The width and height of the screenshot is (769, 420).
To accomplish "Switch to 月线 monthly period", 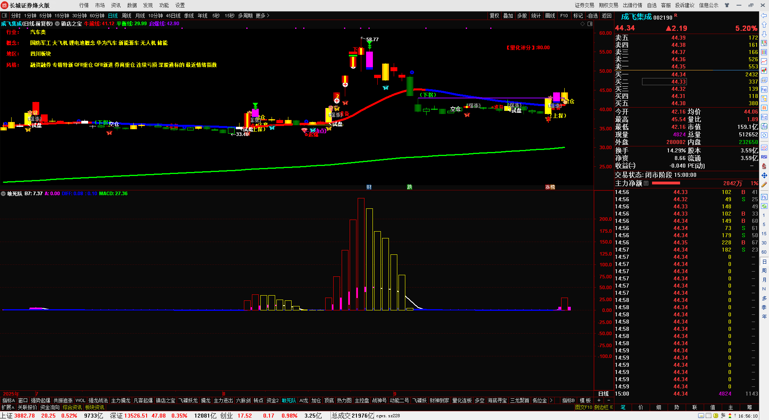I will [x=140, y=16].
